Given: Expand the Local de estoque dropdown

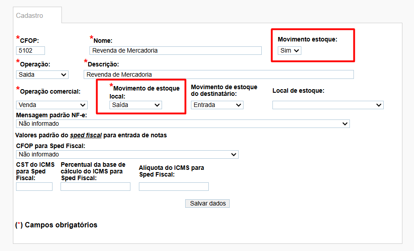Looking at the screenshot, I should (328, 105).
